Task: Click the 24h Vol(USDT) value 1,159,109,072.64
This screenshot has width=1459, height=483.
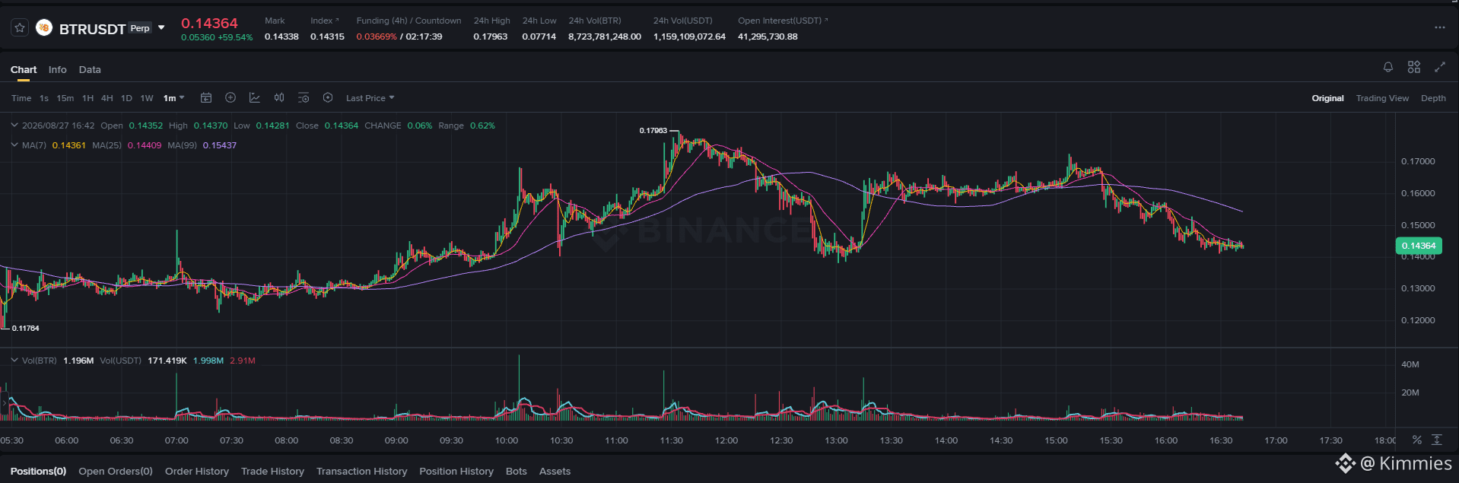Action: point(689,37)
